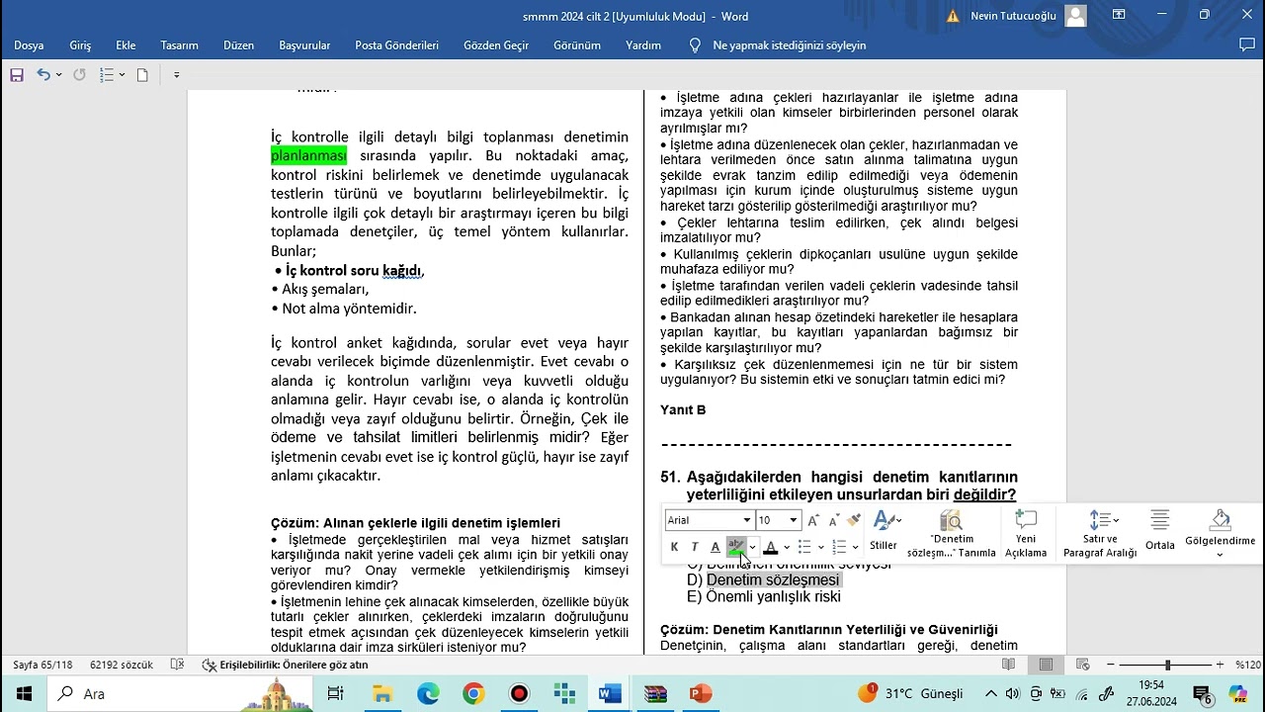
Task: Decrease font size in mini toolbar
Action: tap(833, 520)
